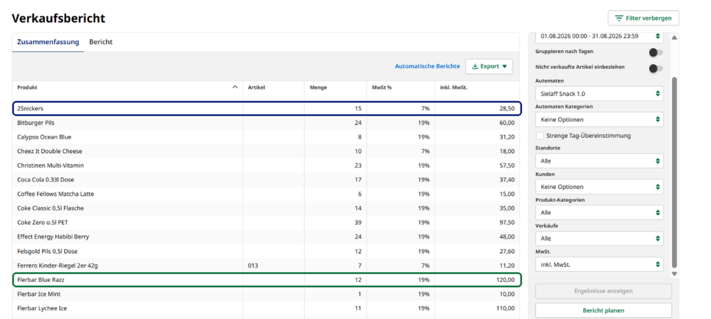Screen dimensions: 711x319
Task: Switch to the Zusammenfassung tab
Action: 48,42
